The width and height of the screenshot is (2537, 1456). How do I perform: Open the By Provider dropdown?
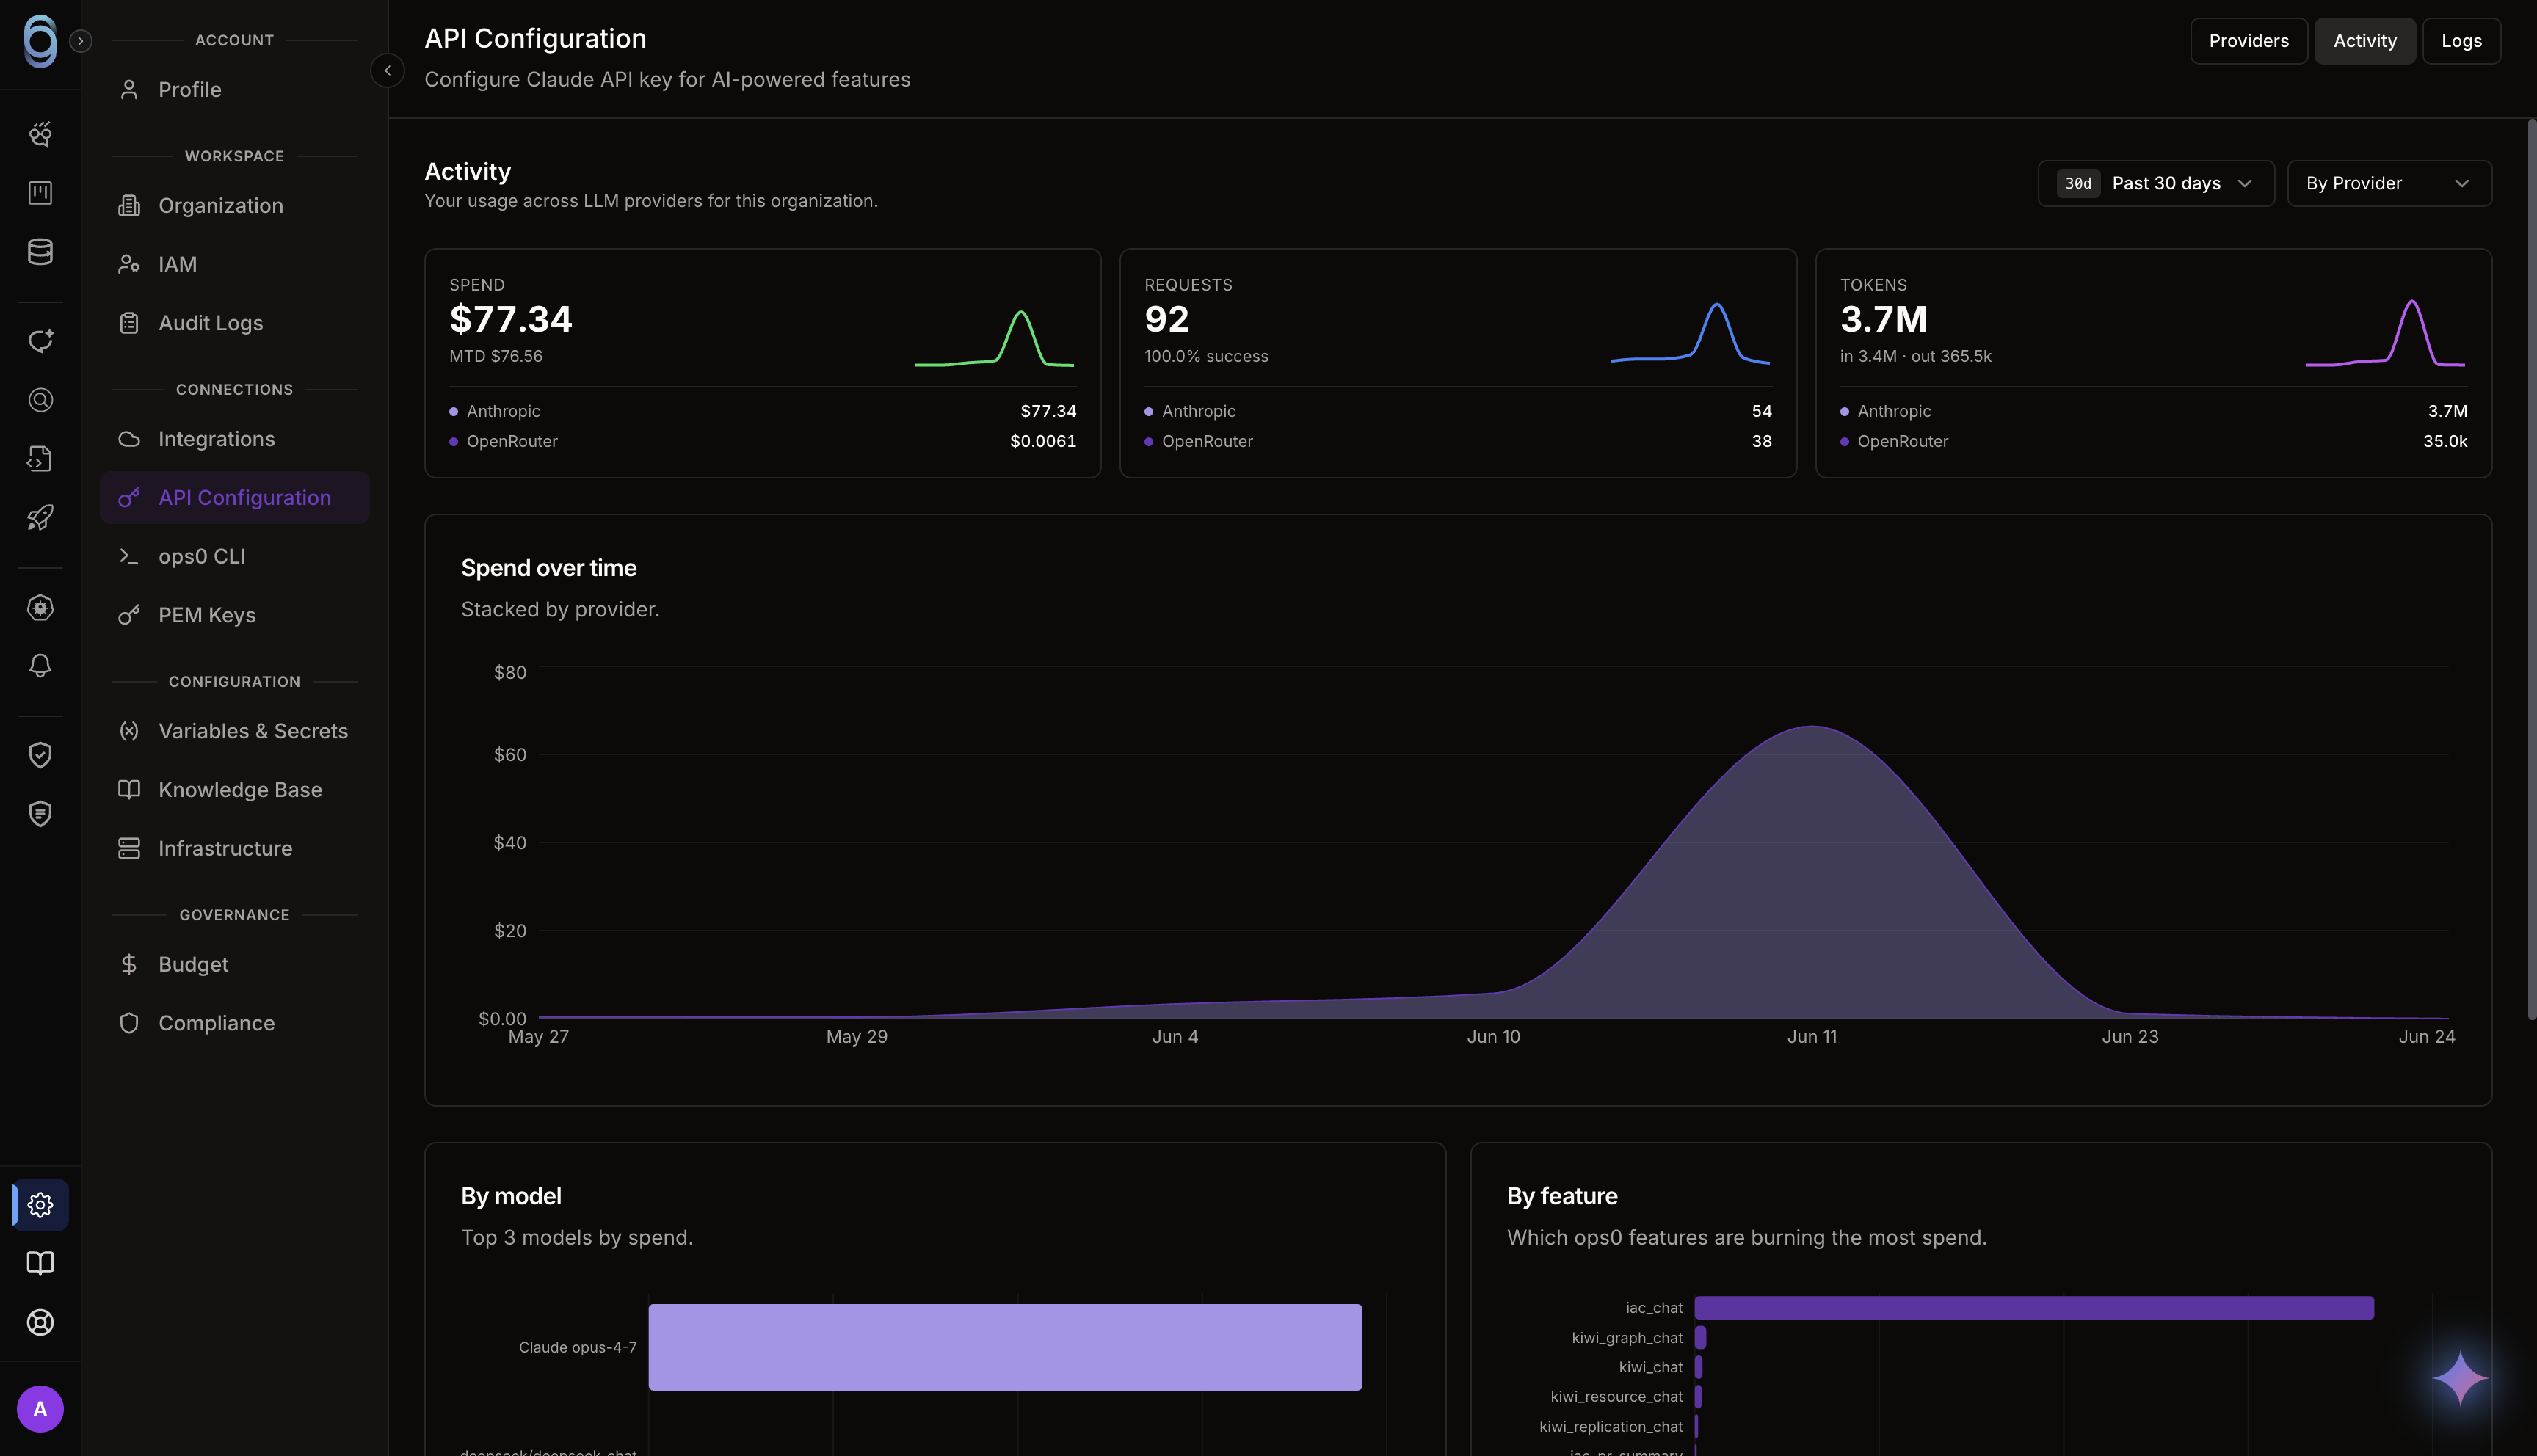click(x=2389, y=183)
